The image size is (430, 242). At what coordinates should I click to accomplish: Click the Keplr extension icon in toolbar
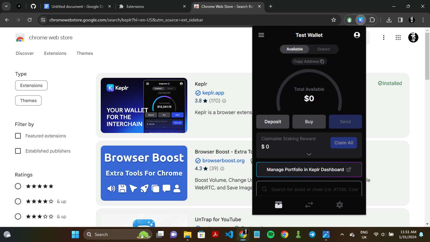tap(361, 20)
